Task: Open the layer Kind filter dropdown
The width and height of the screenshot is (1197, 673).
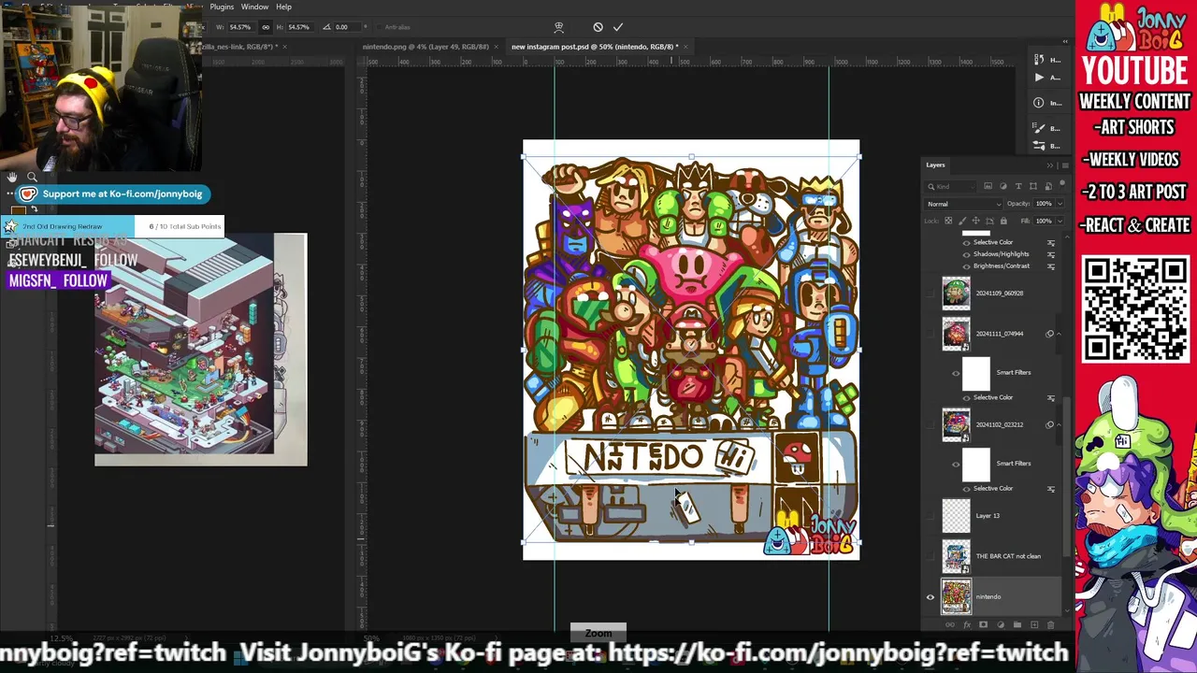Action: [950, 186]
